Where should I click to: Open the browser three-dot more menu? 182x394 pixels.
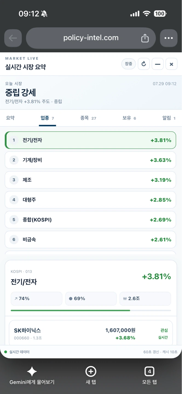pyautogui.click(x=169, y=38)
